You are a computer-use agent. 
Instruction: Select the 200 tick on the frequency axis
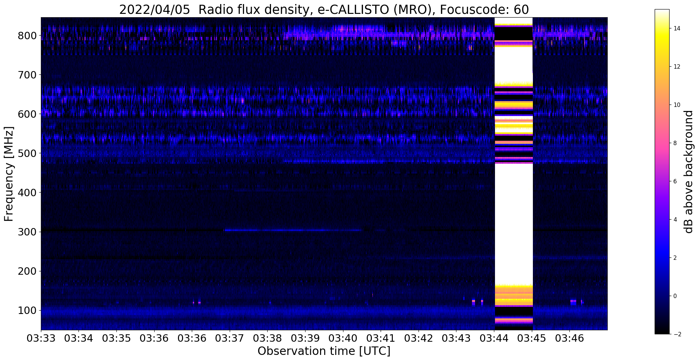tap(27, 271)
